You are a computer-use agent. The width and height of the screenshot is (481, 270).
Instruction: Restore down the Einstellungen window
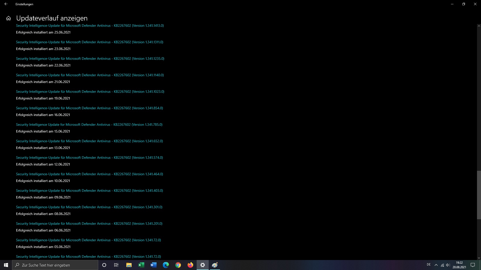pyautogui.click(x=464, y=4)
